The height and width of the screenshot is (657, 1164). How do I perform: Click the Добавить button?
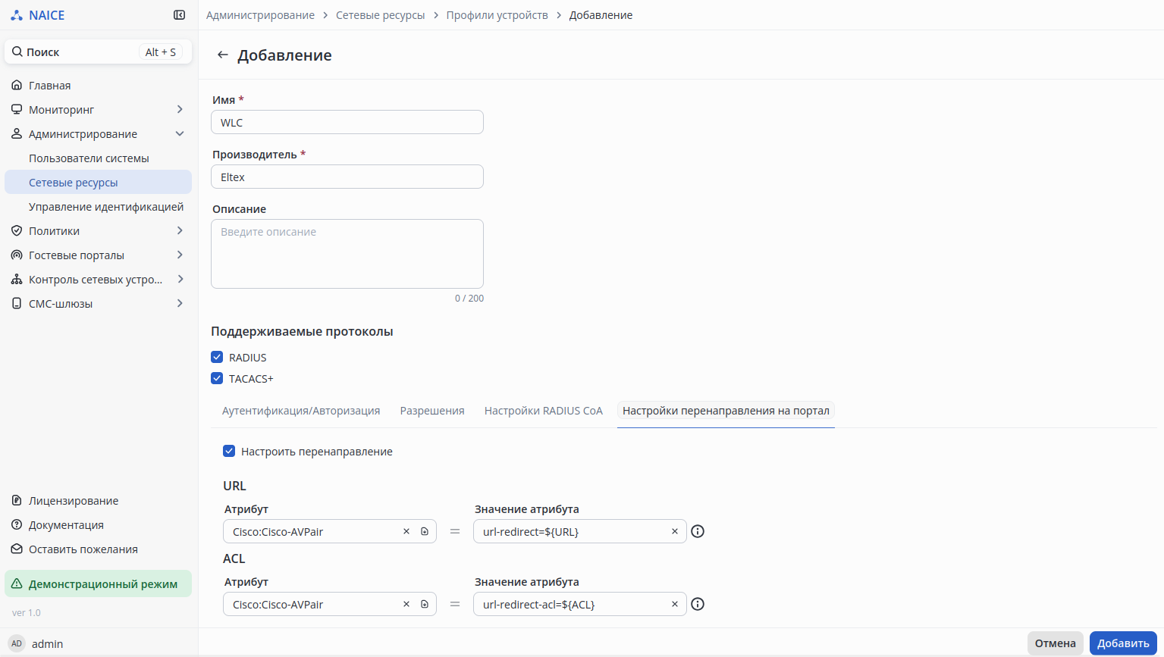pos(1122,643)
